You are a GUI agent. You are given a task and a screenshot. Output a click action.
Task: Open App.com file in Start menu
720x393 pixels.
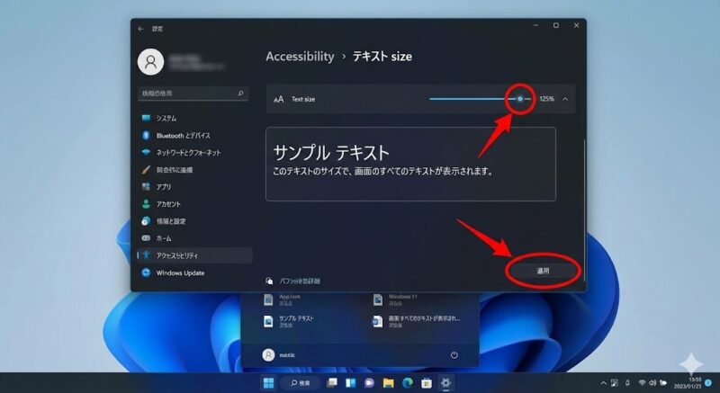click(x=283, y=299)
